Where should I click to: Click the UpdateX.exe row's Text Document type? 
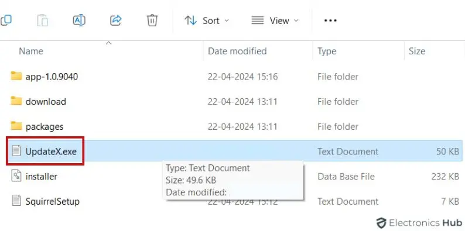tap(348, 151)
